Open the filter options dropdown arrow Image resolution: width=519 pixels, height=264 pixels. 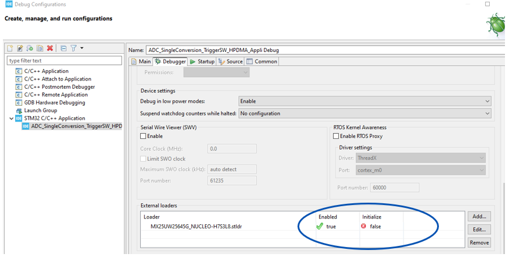(82, 48)
